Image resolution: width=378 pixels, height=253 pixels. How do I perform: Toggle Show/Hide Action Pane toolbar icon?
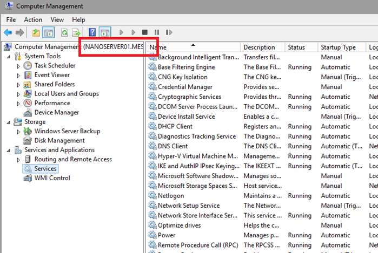click(105, 32)
